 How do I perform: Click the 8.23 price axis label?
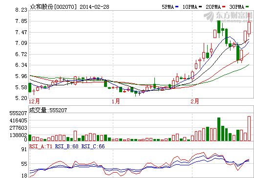pos(21,10)
